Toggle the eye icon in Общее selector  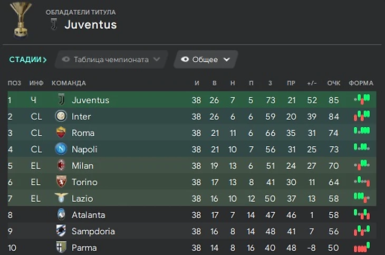[185, 60]
